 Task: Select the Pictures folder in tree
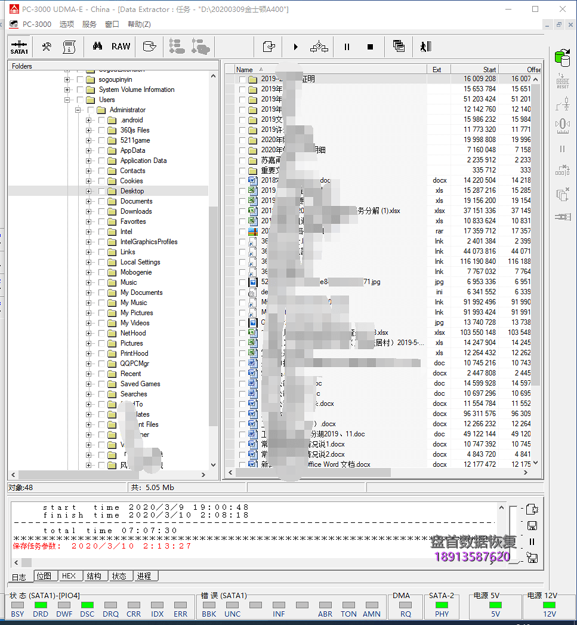(131, 344)
